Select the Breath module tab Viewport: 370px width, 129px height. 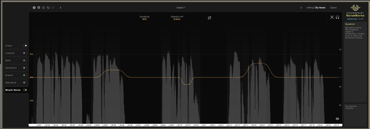point(9,75)
